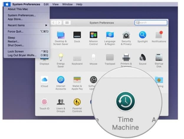Open the Time Machine pane
This screenshot has width=184, height=139.
click(x=126, y=111)
